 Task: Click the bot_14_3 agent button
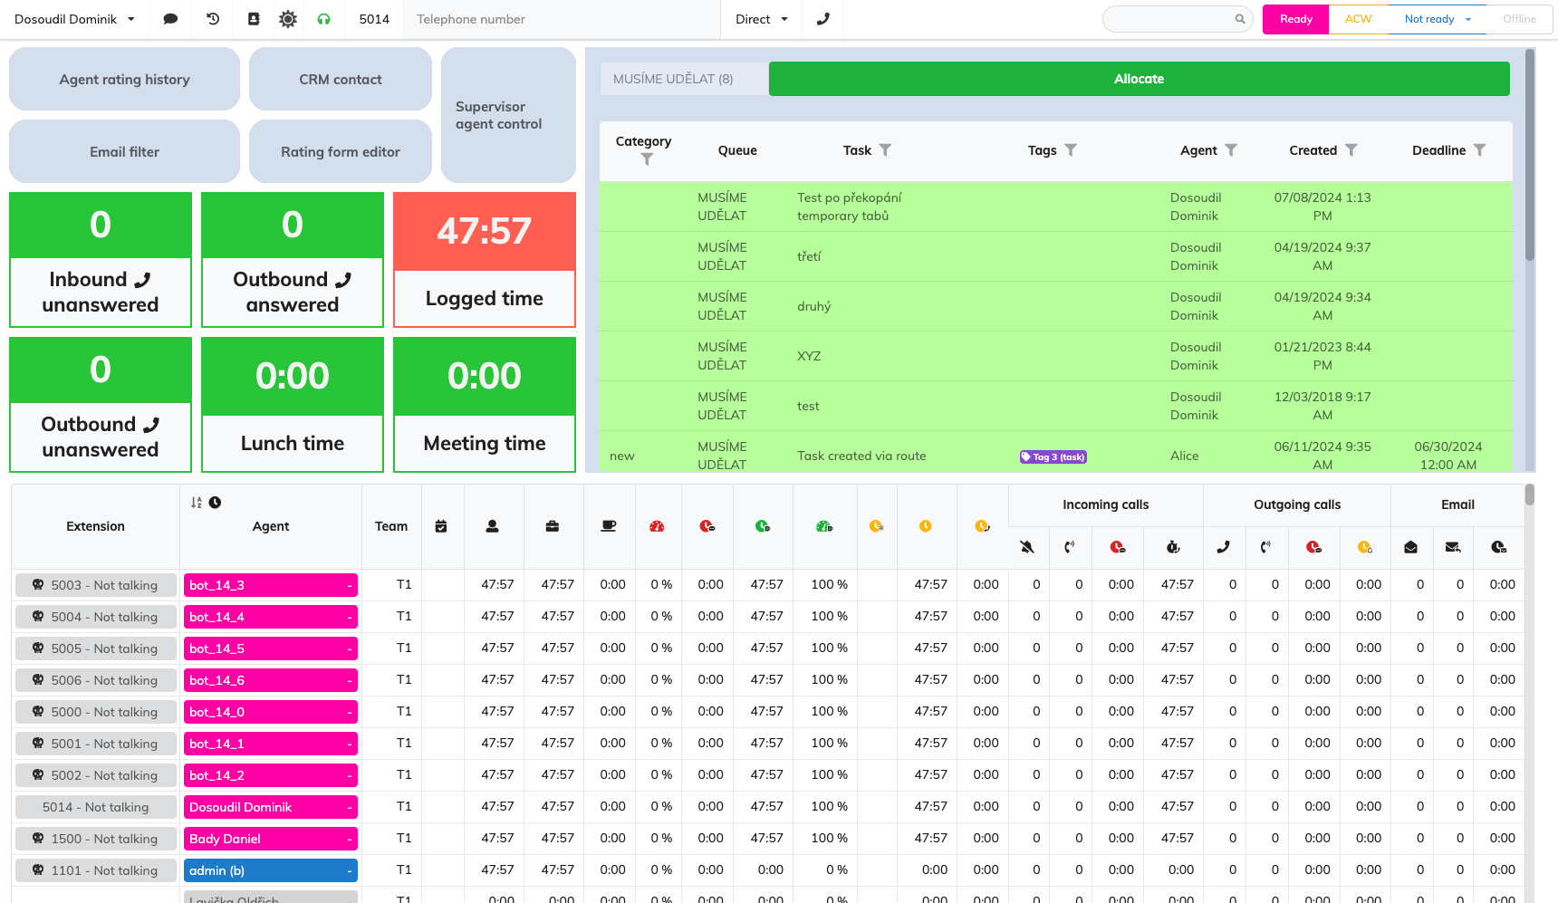[271, 585]
